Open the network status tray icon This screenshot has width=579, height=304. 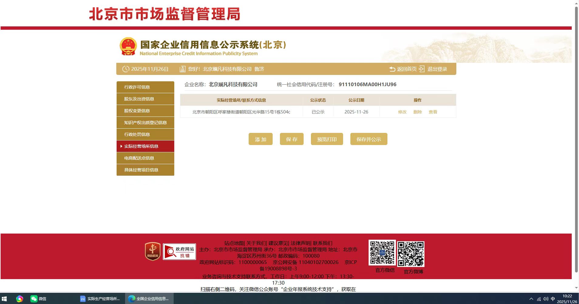[x=539, y=299]
